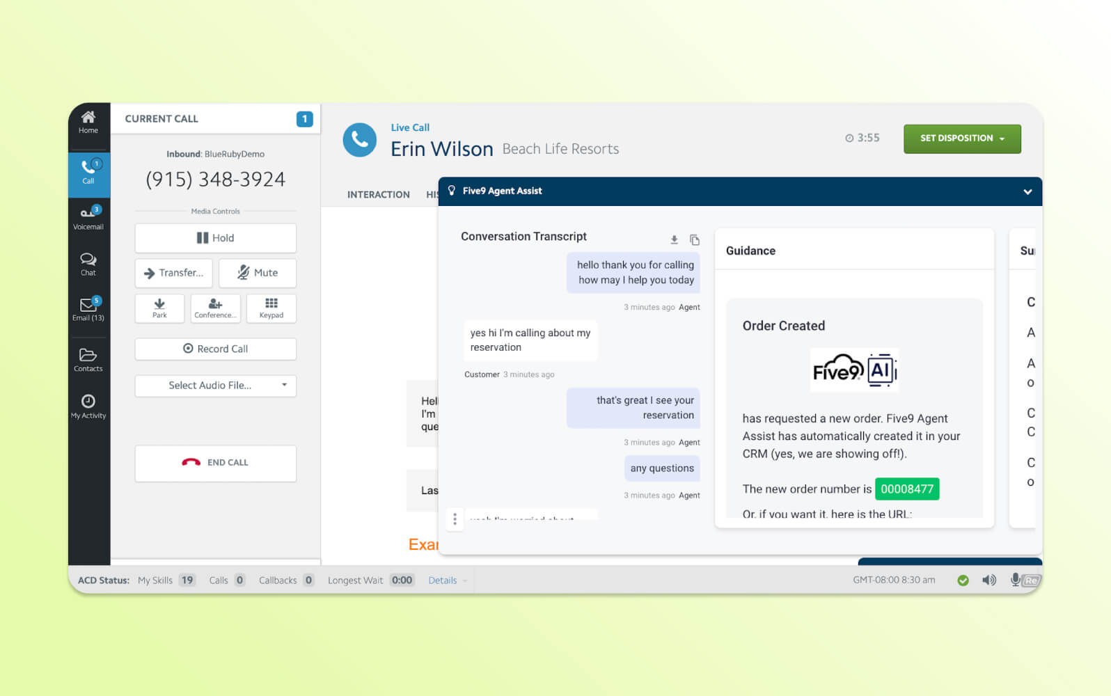1111x696 pixels.
Task: Click the Guidance card header
Action: 854,250
